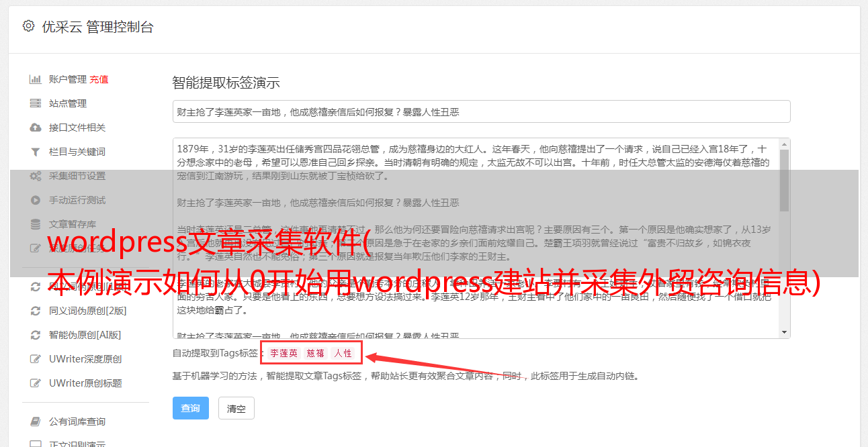The height and width of the screenshot is (447, 868).
Task: Go to the UWriter原创标题 menu item
Action: coord(85,383)
